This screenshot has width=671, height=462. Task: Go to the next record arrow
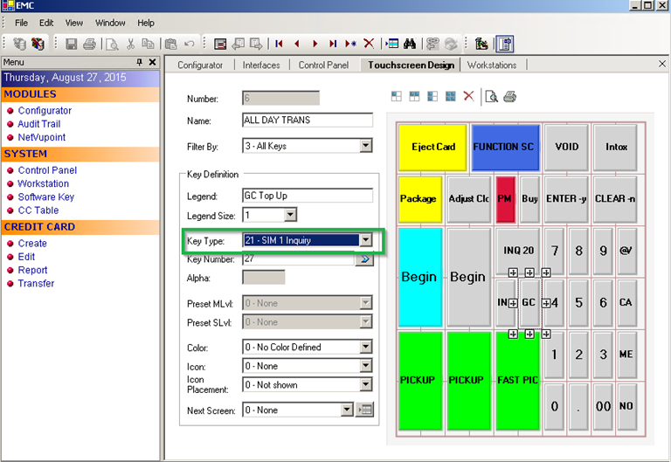click(315, 44)
